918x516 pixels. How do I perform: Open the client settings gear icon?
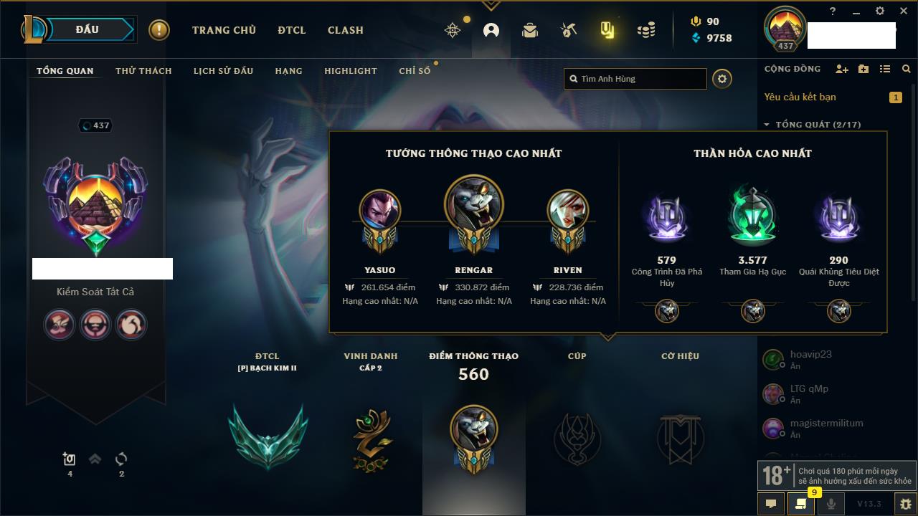(880, 11)
